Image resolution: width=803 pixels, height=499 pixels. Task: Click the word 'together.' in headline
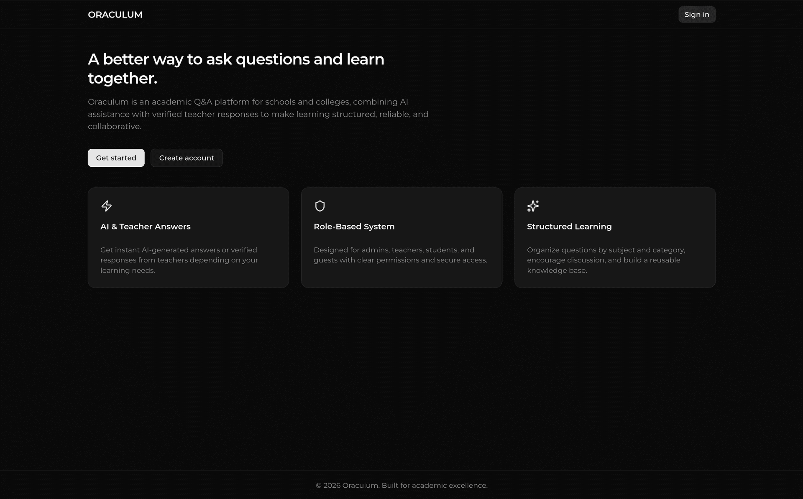pos(123,79)
